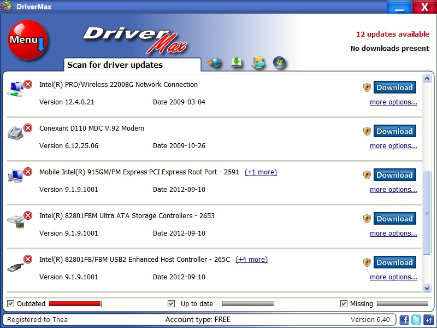This screenshot has width=437, height=328.
Task: Click the storage controller icon for 82801FBM
Action: (16, 221)
